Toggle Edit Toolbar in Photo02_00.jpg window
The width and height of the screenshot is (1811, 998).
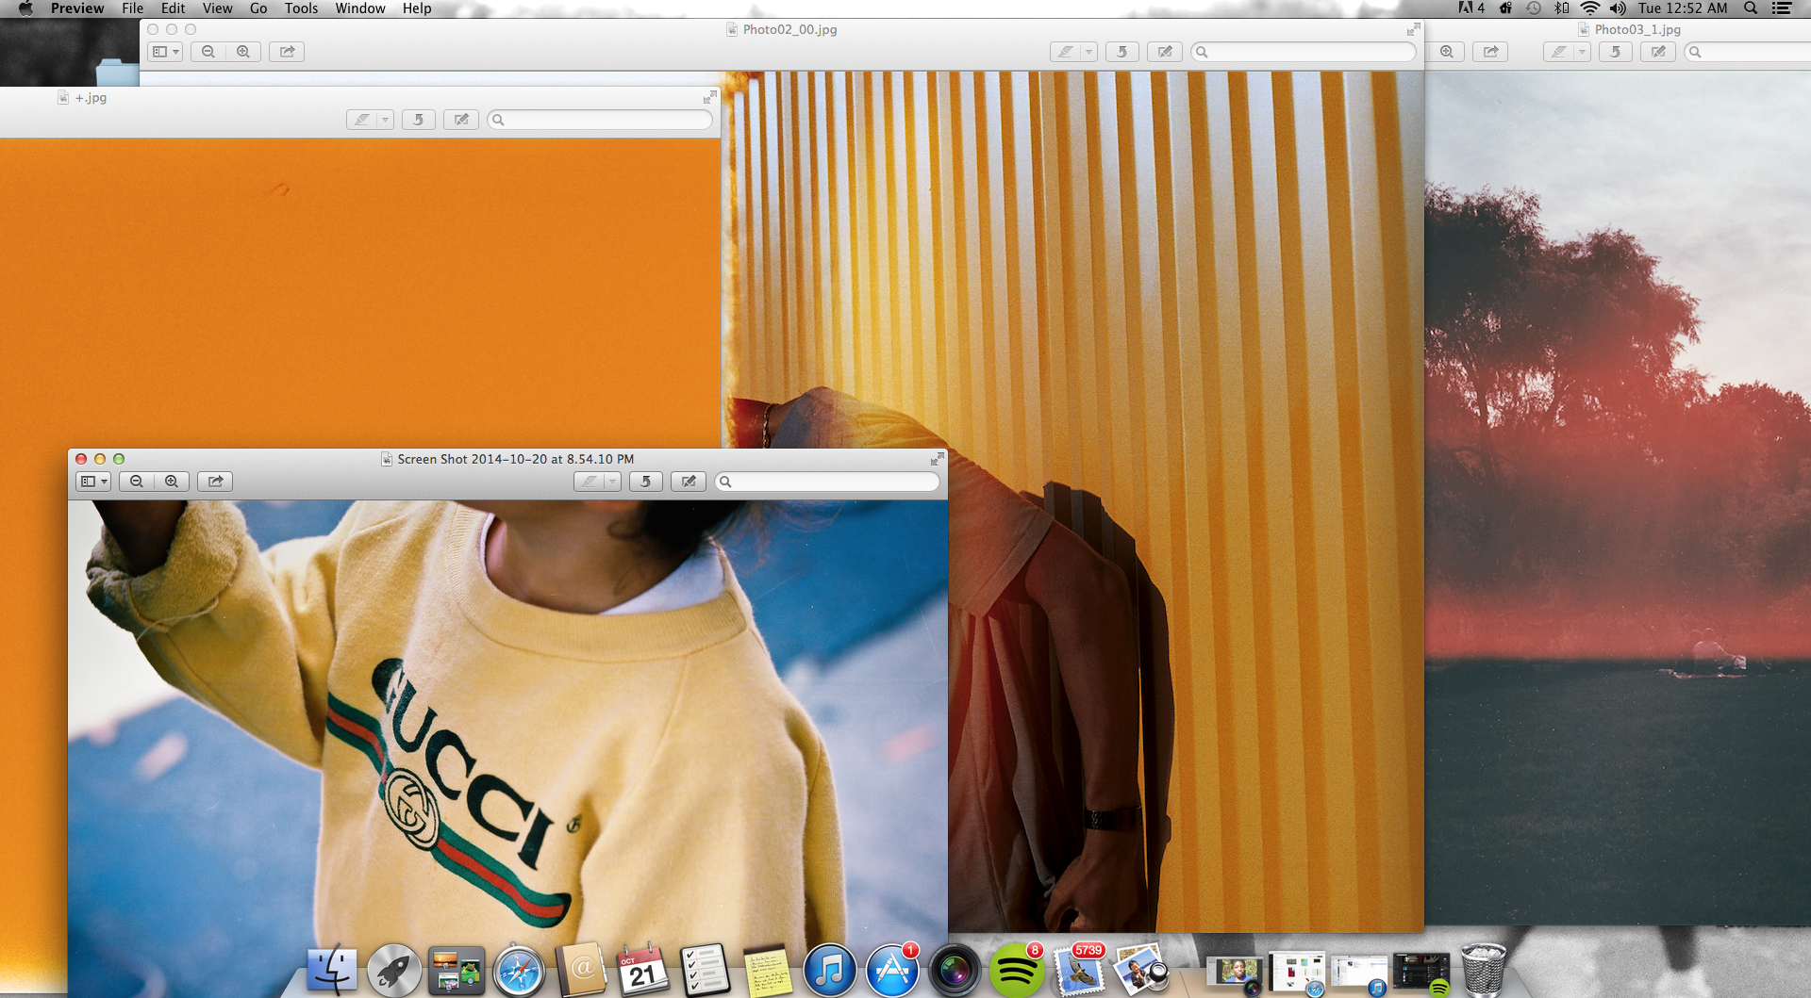(x=1165, y=52)
